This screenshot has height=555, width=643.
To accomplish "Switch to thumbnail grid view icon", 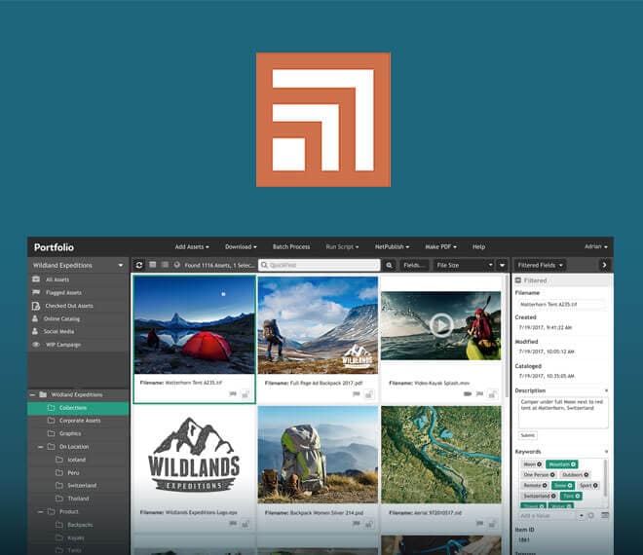I will [x=153, y=265].
